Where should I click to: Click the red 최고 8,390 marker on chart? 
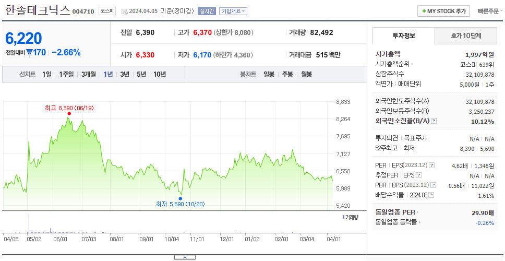tap(69, 113)
